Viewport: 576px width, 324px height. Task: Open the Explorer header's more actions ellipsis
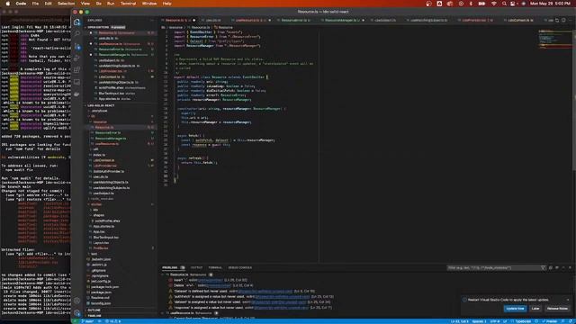pos(152,20)
